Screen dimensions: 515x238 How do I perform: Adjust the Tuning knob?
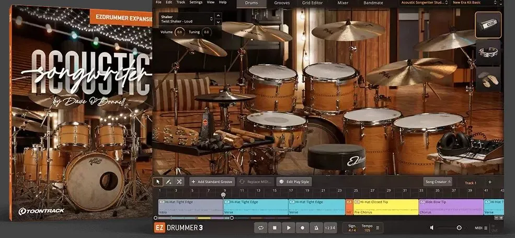tap(206, 32)
